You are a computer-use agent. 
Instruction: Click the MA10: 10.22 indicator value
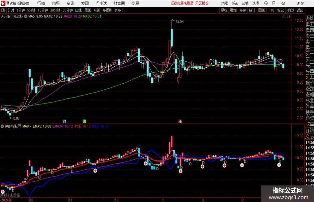53,16
